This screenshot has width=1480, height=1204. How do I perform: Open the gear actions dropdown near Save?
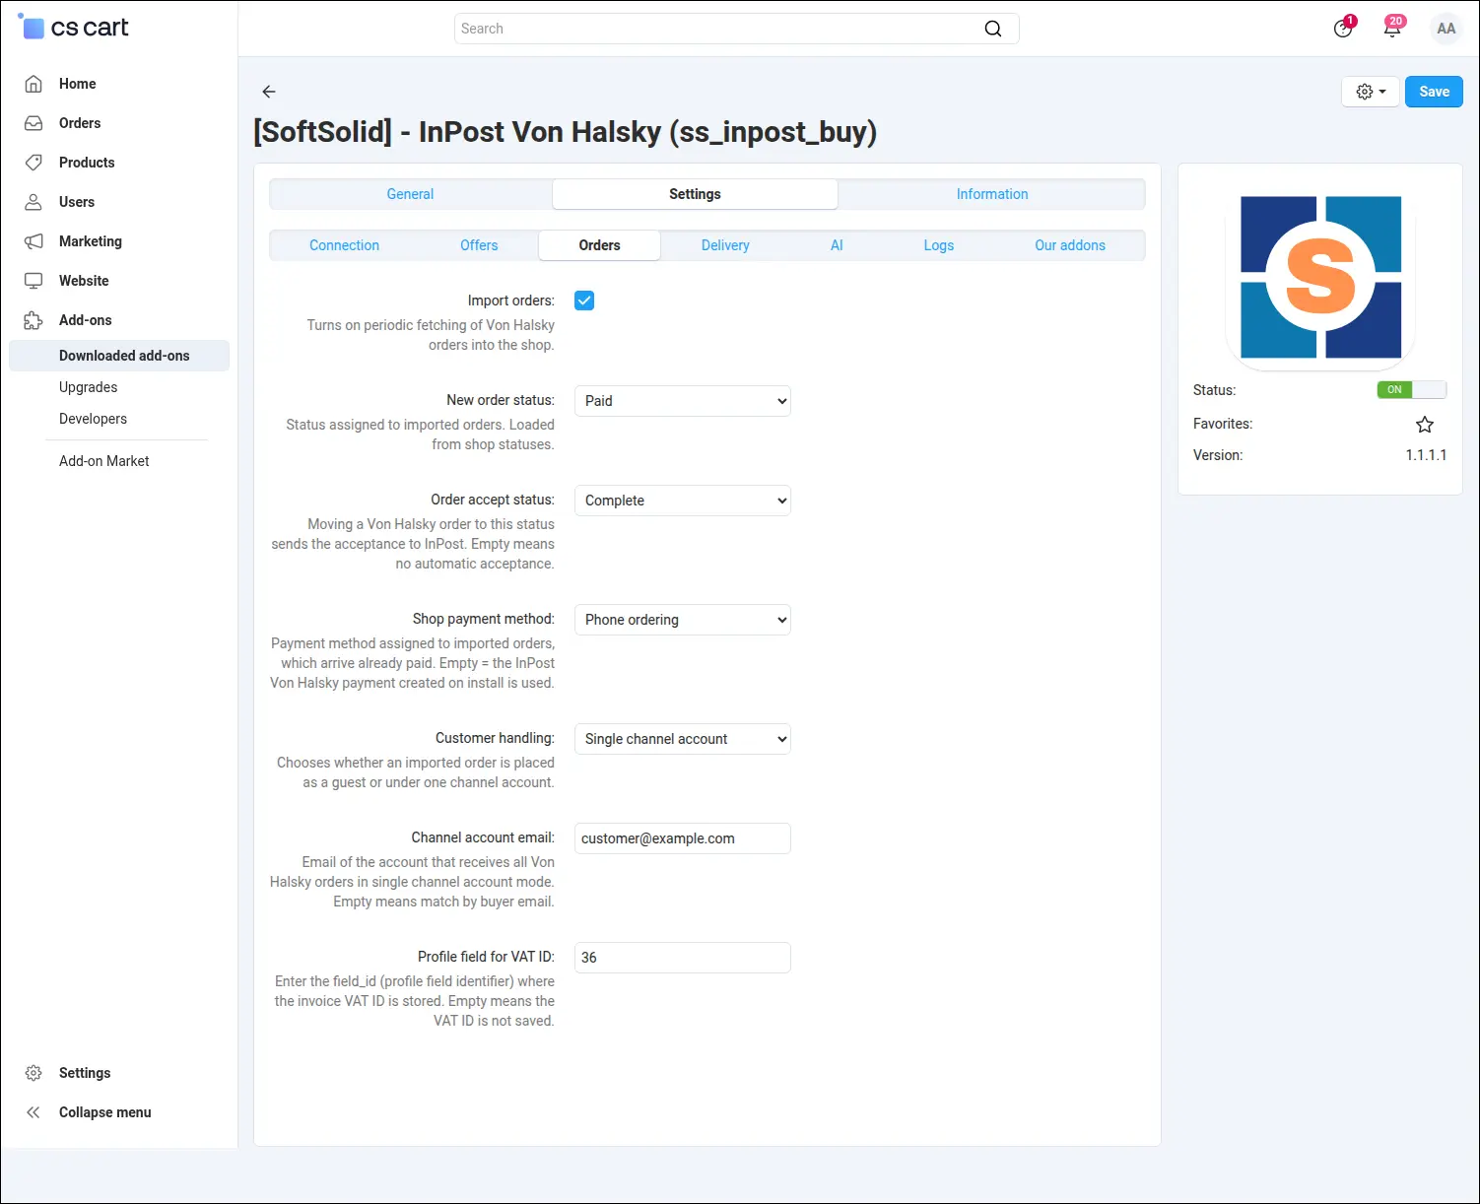(x=1371, y=92)
